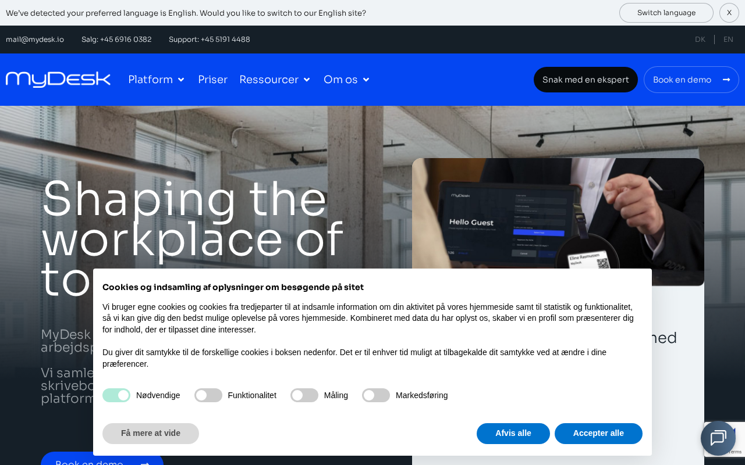Open the Platform menu item
Screen dimensions: 745x465
(x=151, y=80)
